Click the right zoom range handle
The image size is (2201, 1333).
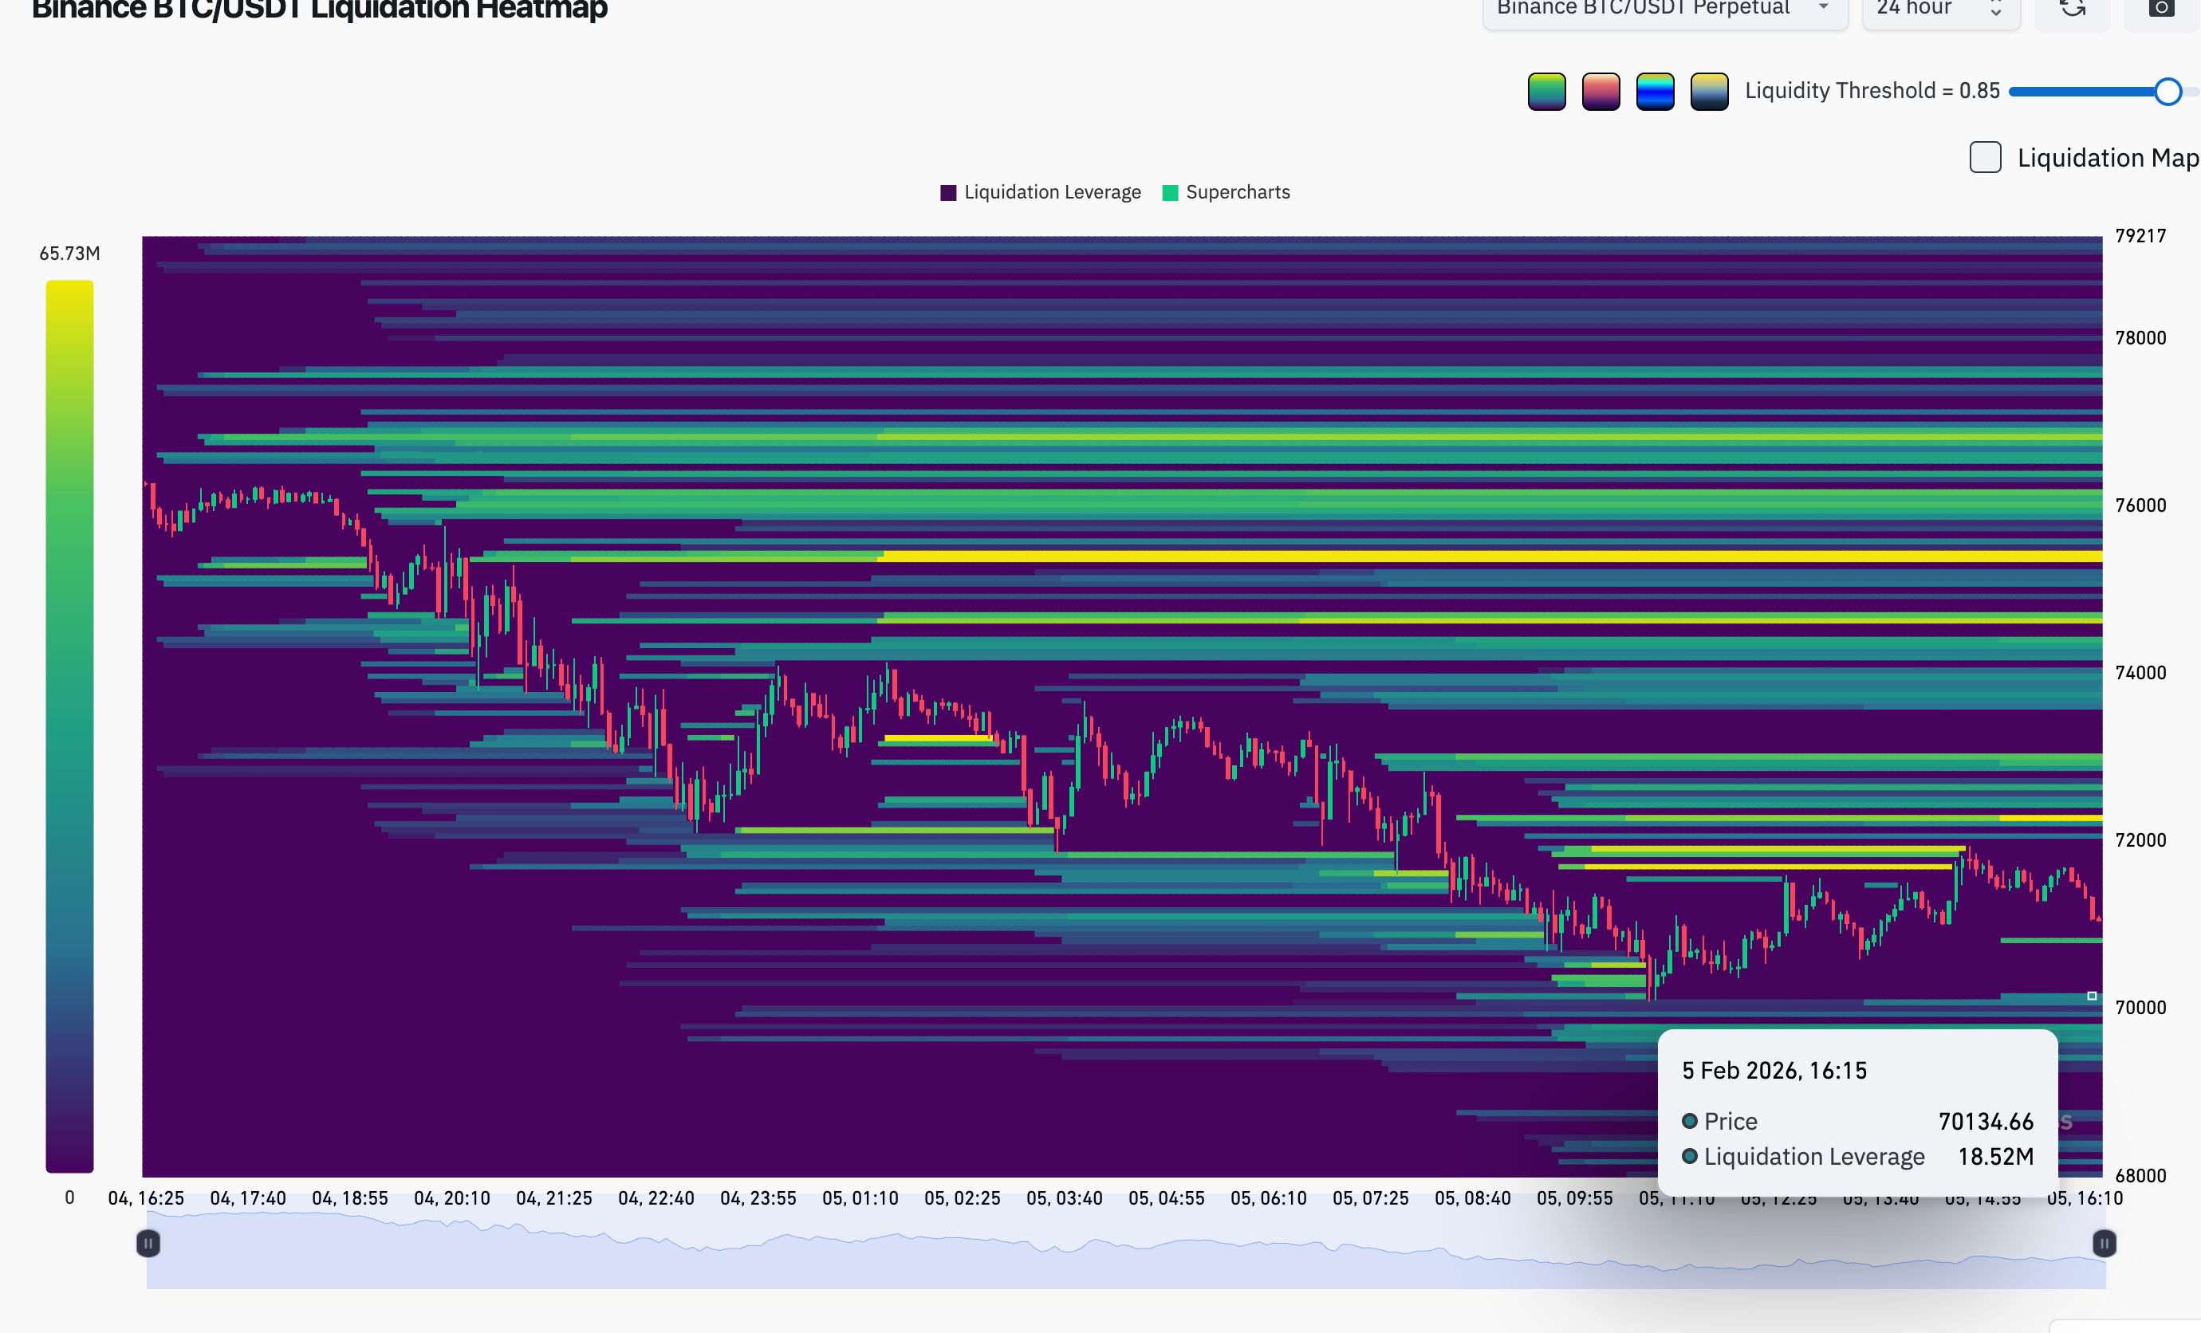[2104, 1243]
